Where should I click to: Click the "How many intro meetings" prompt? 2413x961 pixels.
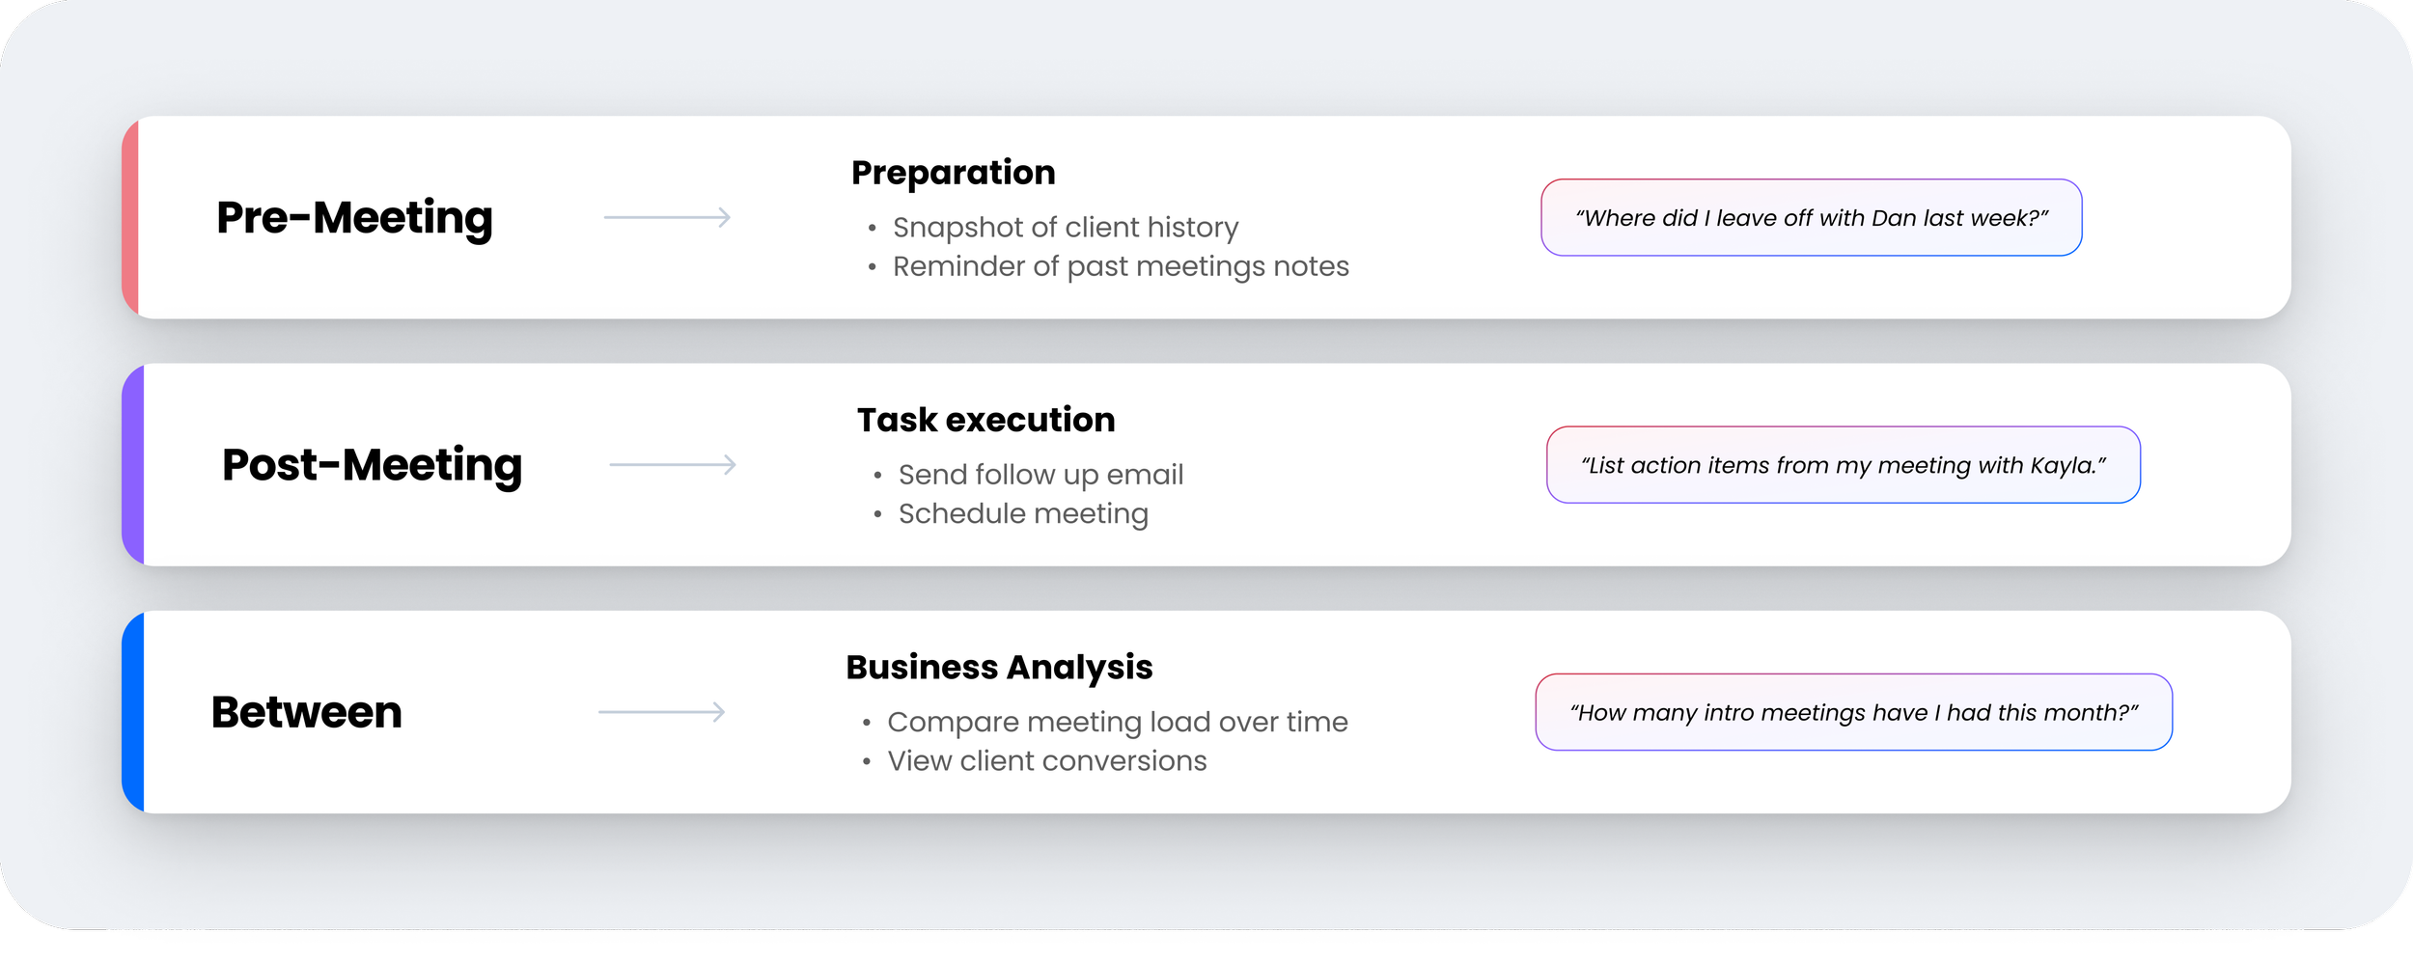(1853, 712)
